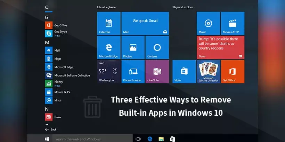Screen dimensions: 285x142
Task: Click the Play and explore group title
Action: coord(183,7)
